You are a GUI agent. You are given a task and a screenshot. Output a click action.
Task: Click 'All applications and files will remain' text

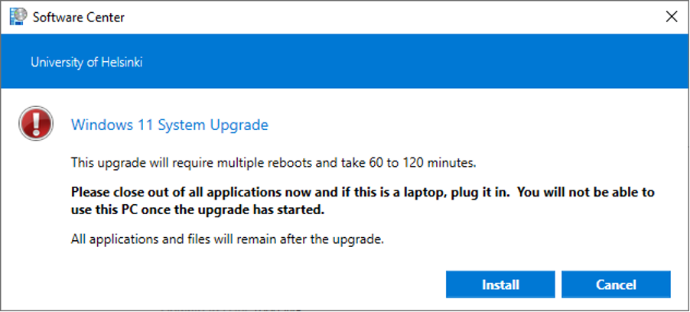click(x=227, y=240)
